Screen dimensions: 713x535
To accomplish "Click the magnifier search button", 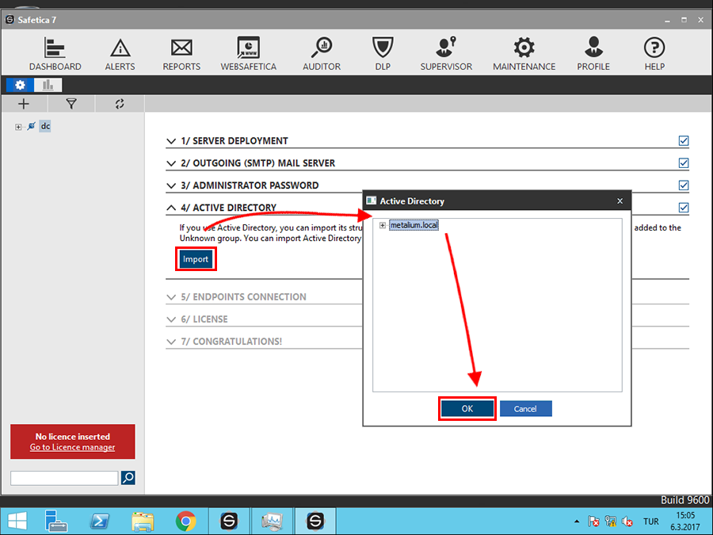I will coord(128,478).
